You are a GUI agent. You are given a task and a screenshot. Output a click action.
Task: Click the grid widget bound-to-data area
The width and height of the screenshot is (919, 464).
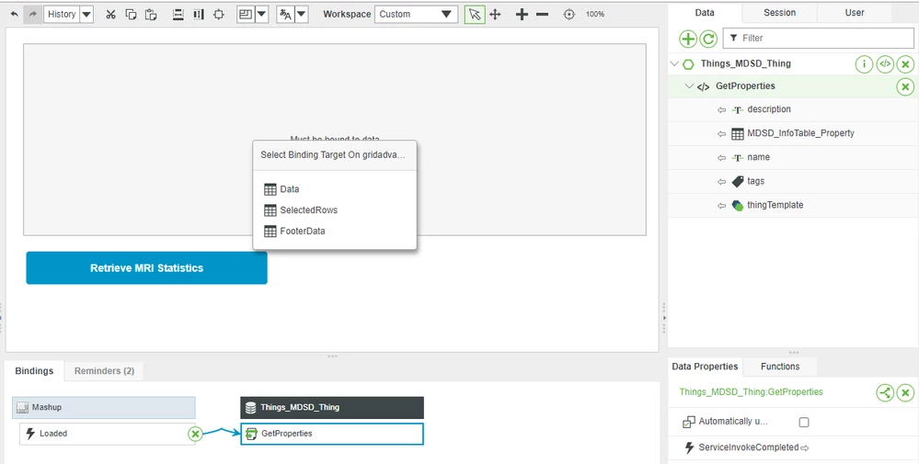[335, 140]
